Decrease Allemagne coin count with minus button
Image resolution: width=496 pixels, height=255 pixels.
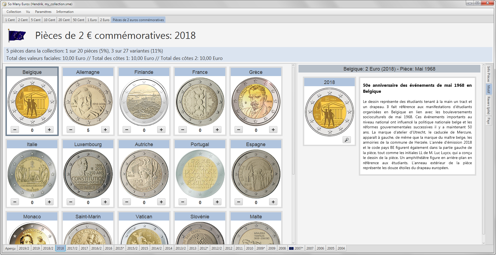coord(71,130)
